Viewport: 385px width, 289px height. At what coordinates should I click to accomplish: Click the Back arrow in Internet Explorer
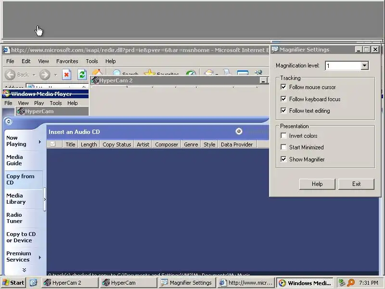click(10, 75)
